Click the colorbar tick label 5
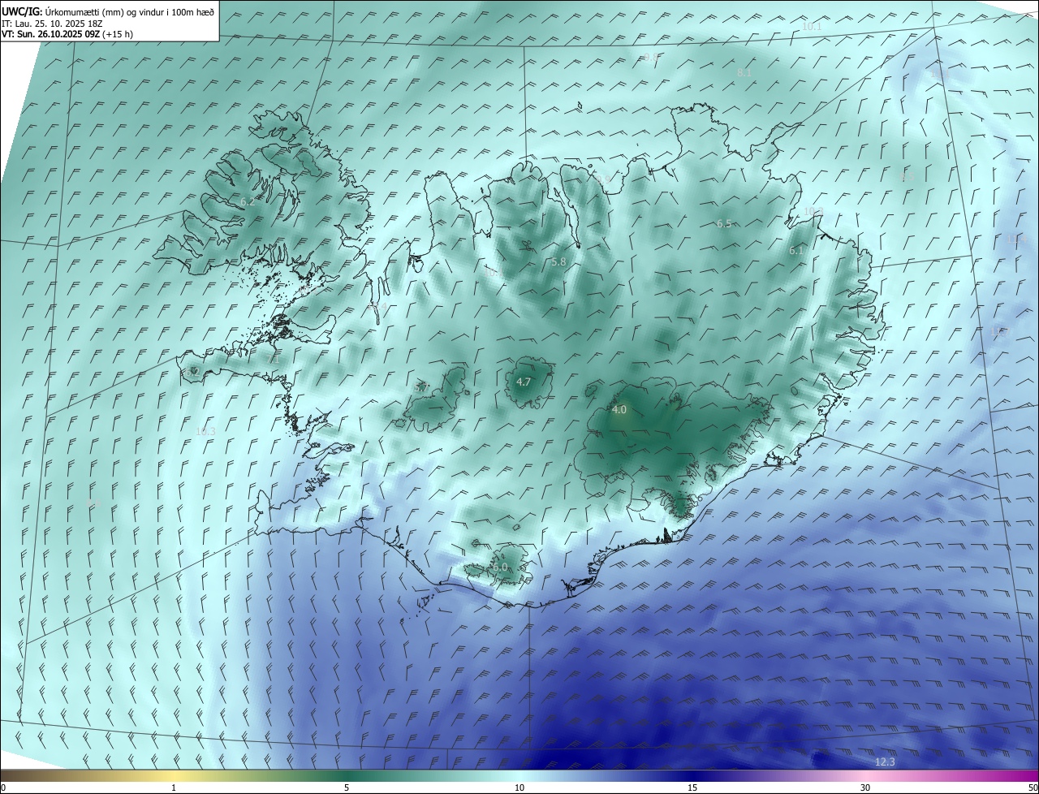Screen dimensions: 1039x794 pyautogui.click(x=347, y=788)
